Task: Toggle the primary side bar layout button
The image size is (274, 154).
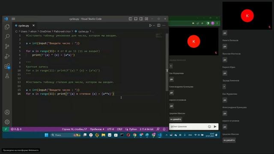Action: pos(130,19)
